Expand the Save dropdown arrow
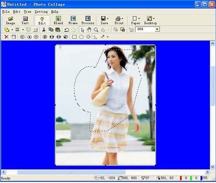This screenshot has width=216, height=183. (108, 18)
